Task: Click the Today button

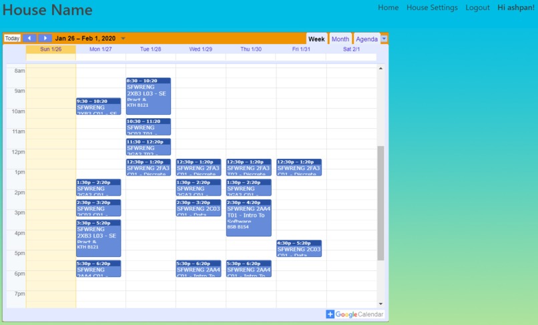Action: click(13, 38)
